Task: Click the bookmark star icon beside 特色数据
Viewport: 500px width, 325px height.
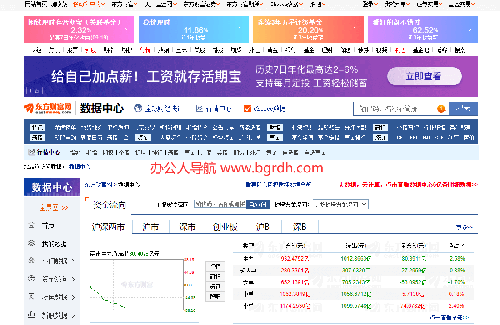Action: pos(31,297)
